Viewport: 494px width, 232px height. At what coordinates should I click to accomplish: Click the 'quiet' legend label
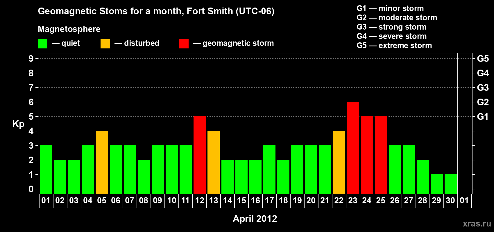[x=71, y=43]
